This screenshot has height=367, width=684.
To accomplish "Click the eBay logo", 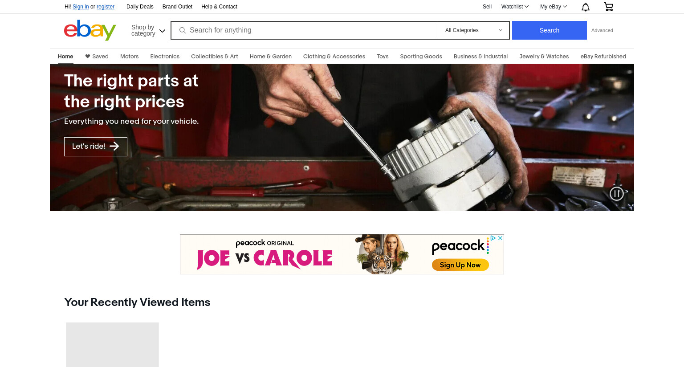I will 90,30.
